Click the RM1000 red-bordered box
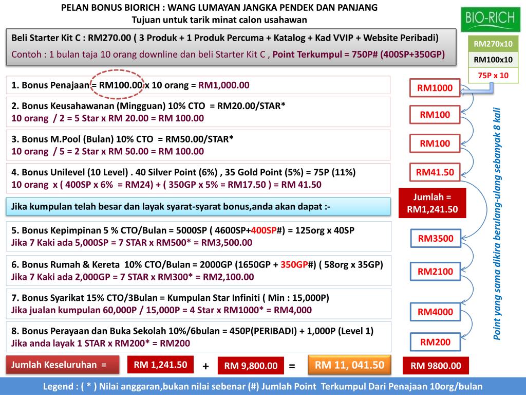Image resolution: width=526 pixels, height=395 pixels. (x=435, y=88)
